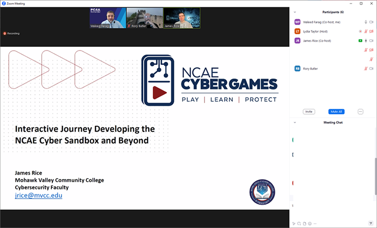Click the Meeting Chat scrollbar
The image size is (377, 228).
point(375,176)
